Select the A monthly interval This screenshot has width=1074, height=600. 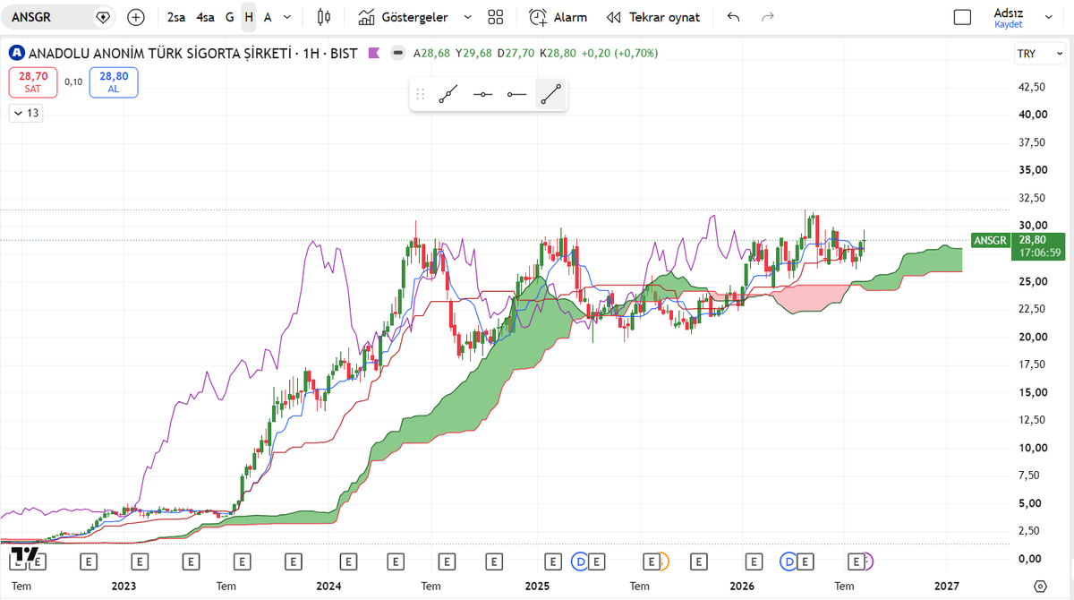click(267, 17)
